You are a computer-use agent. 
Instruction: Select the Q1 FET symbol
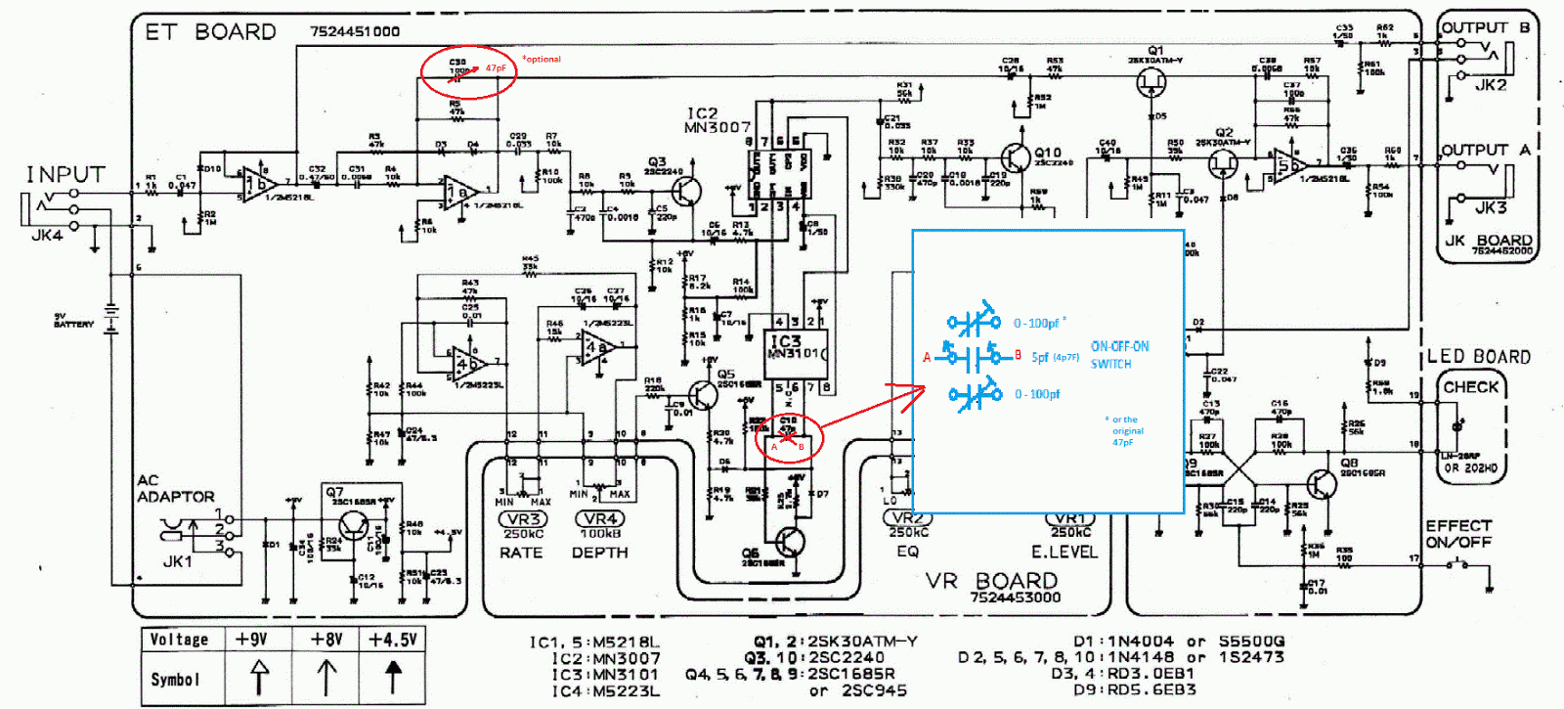pos(1152,83)
